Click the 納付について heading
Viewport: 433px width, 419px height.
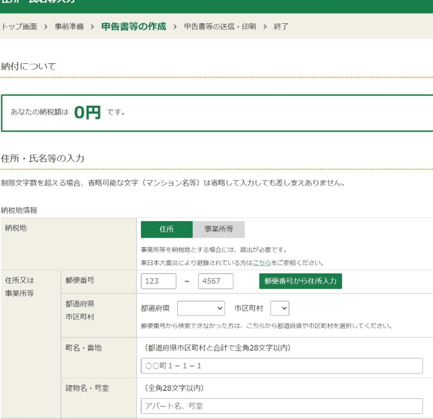pyautogui.click(x=29, y=66)
